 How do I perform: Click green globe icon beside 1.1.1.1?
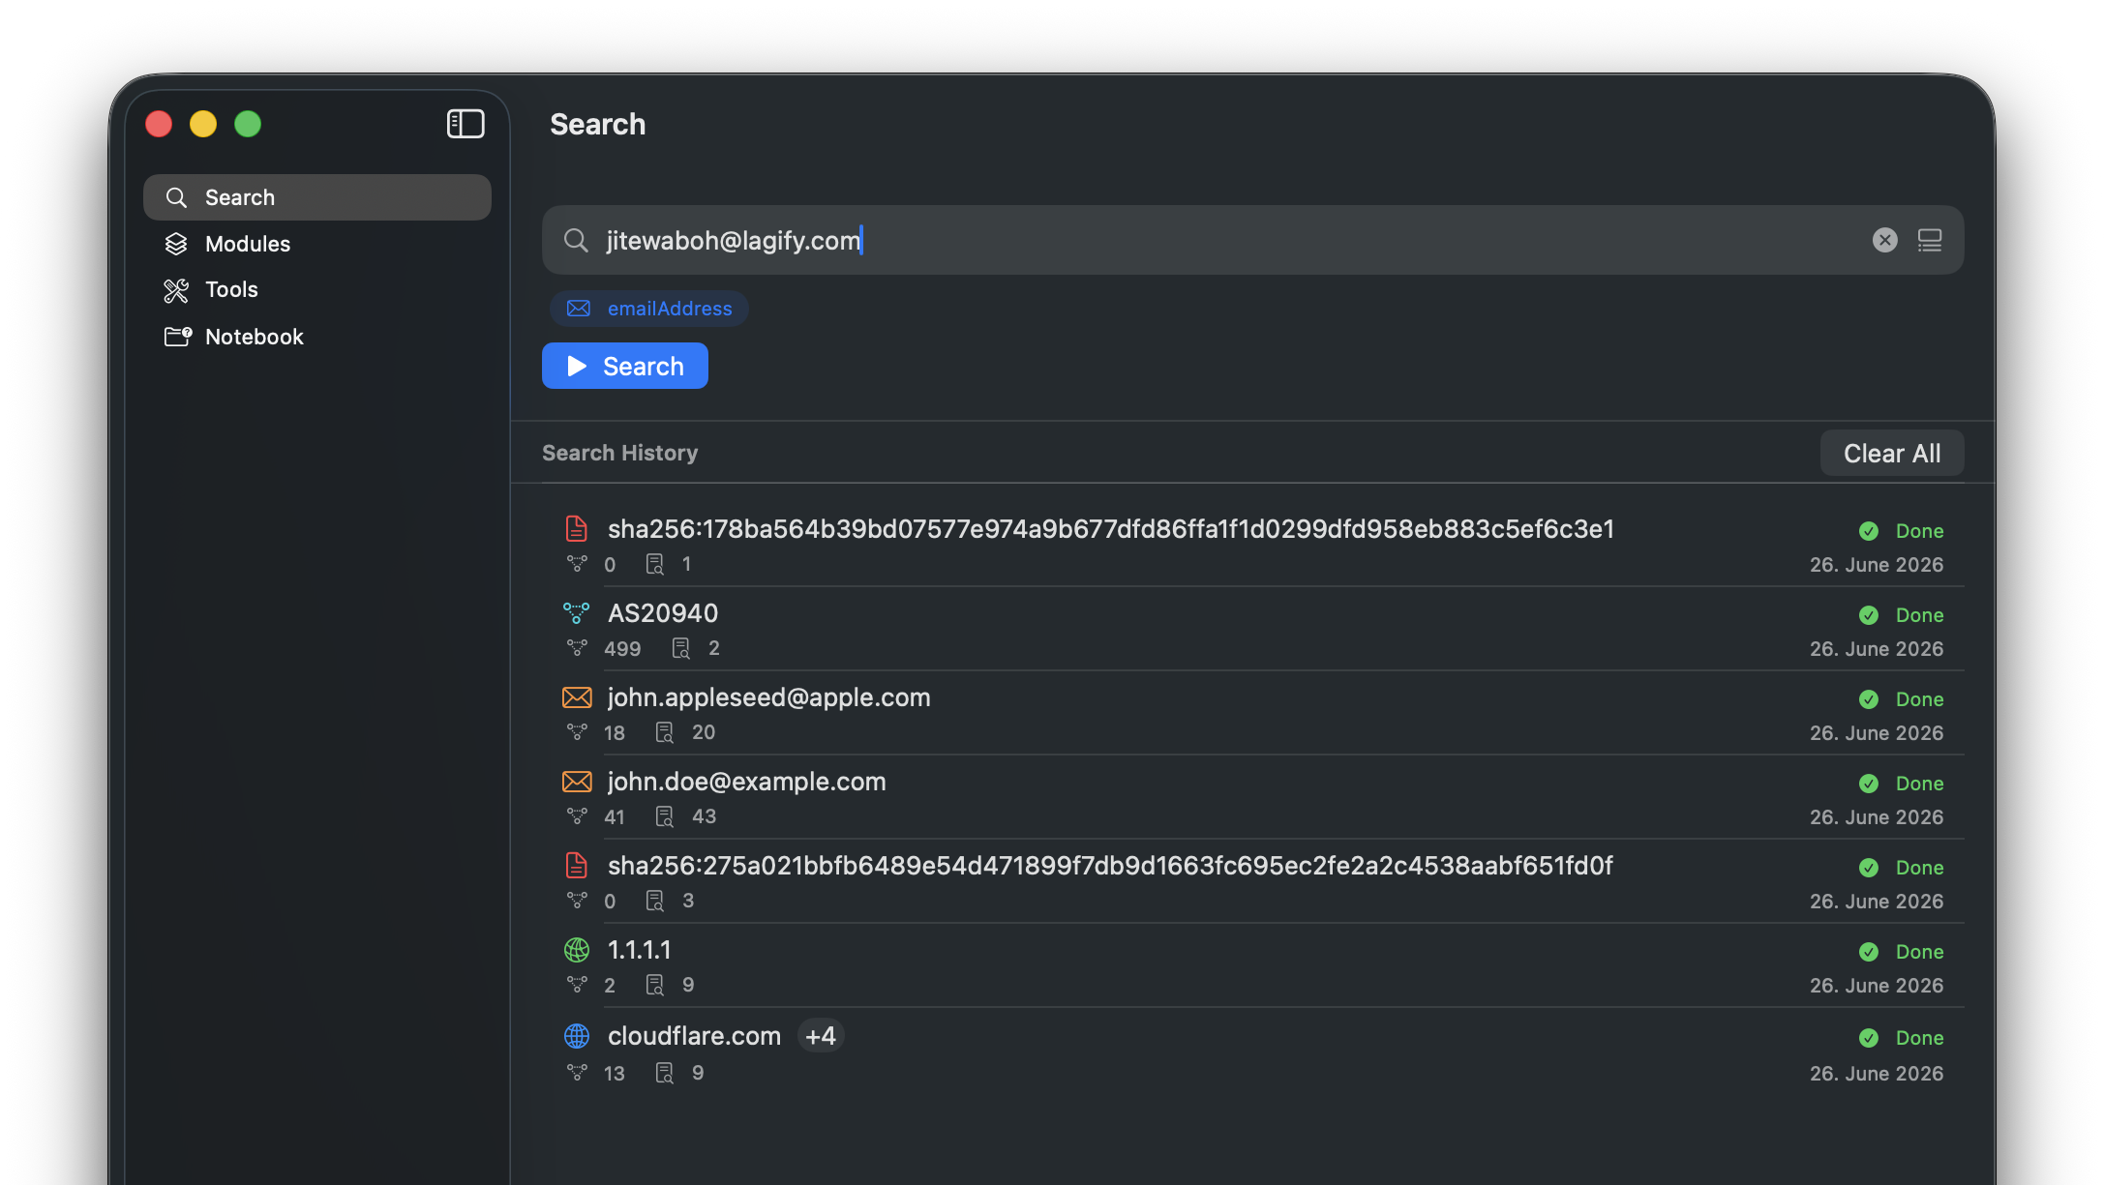[577, 950]
